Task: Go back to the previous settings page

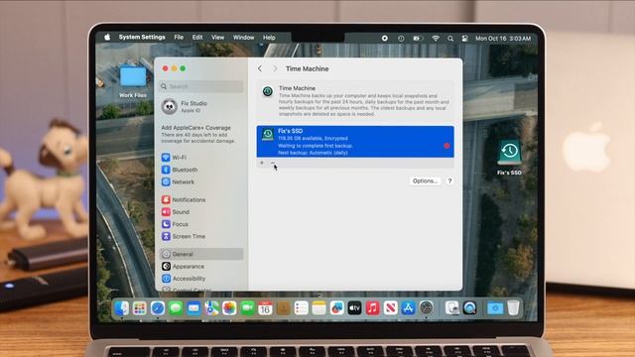Action: 260,68
